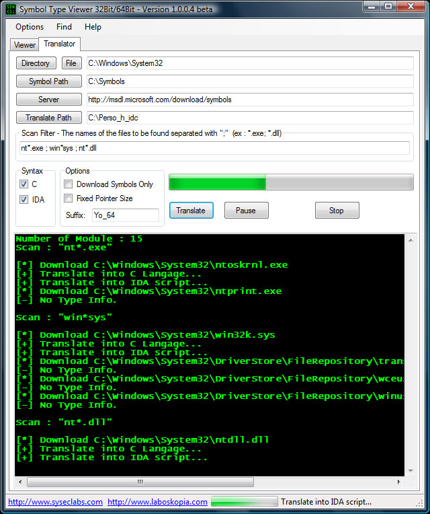Uncheck the C syntax checkbox
Screen dimensions: 430x514
pos(24,184)
